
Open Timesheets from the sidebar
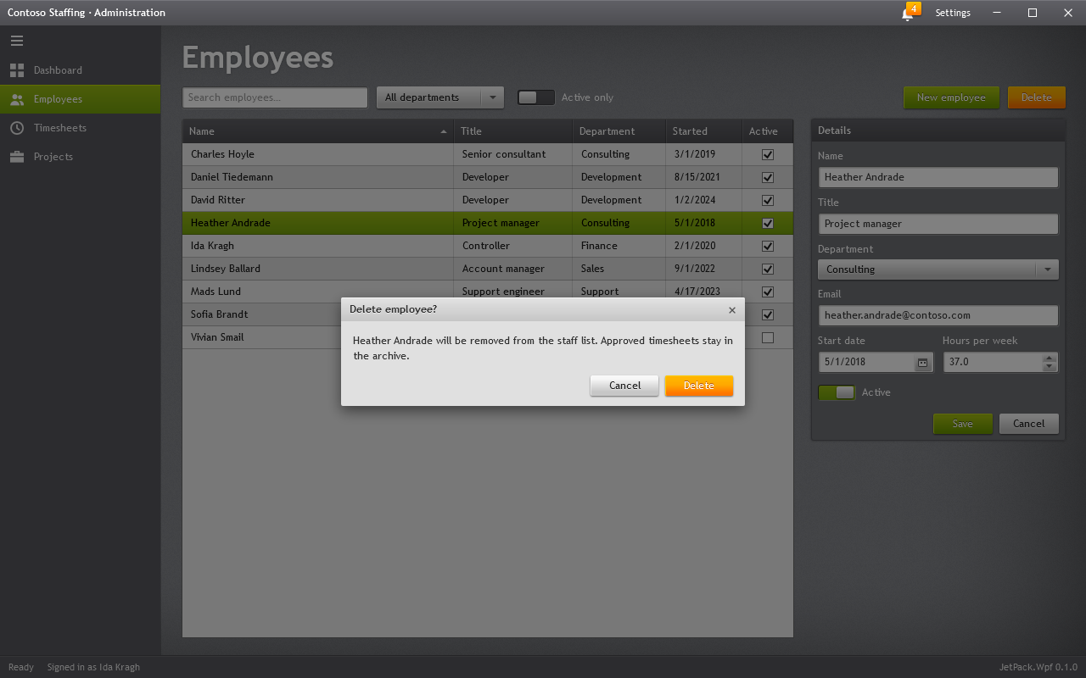pyautogui.click(x=80, y=128)
